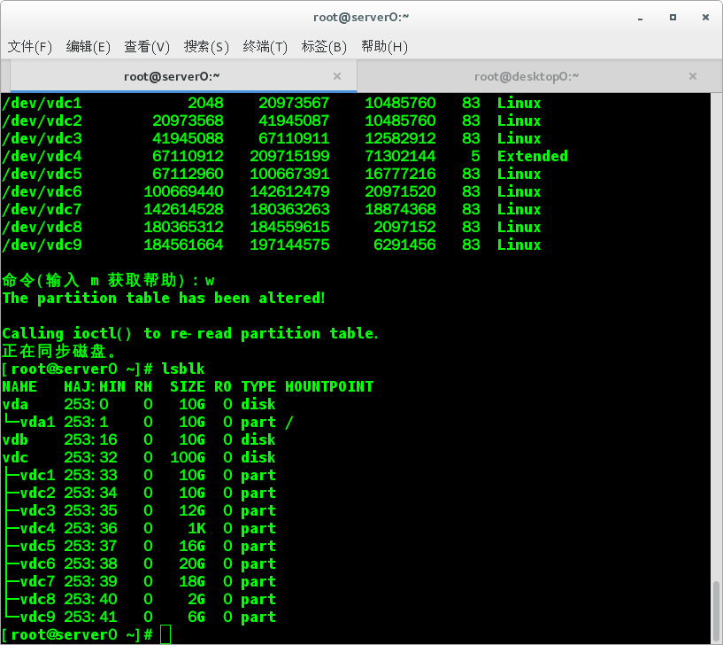This screenshot has width=723, height=645.
Task: Open the 搜索(S) menu
Action: tap(206, 47)
